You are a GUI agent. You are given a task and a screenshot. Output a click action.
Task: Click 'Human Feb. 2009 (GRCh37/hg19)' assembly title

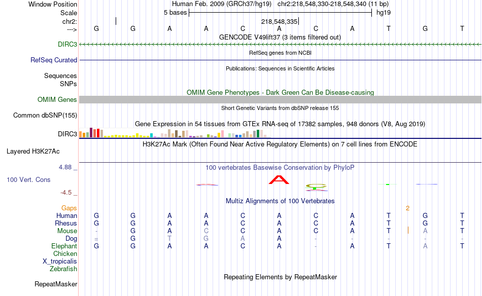point(222,4)
